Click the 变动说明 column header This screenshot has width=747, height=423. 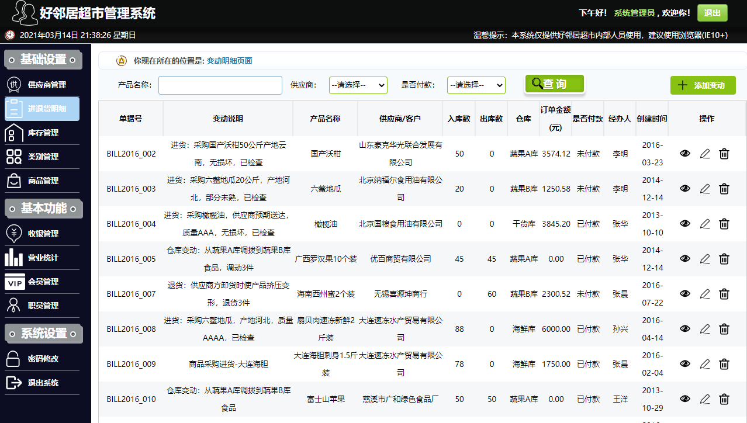pos(228,119)
